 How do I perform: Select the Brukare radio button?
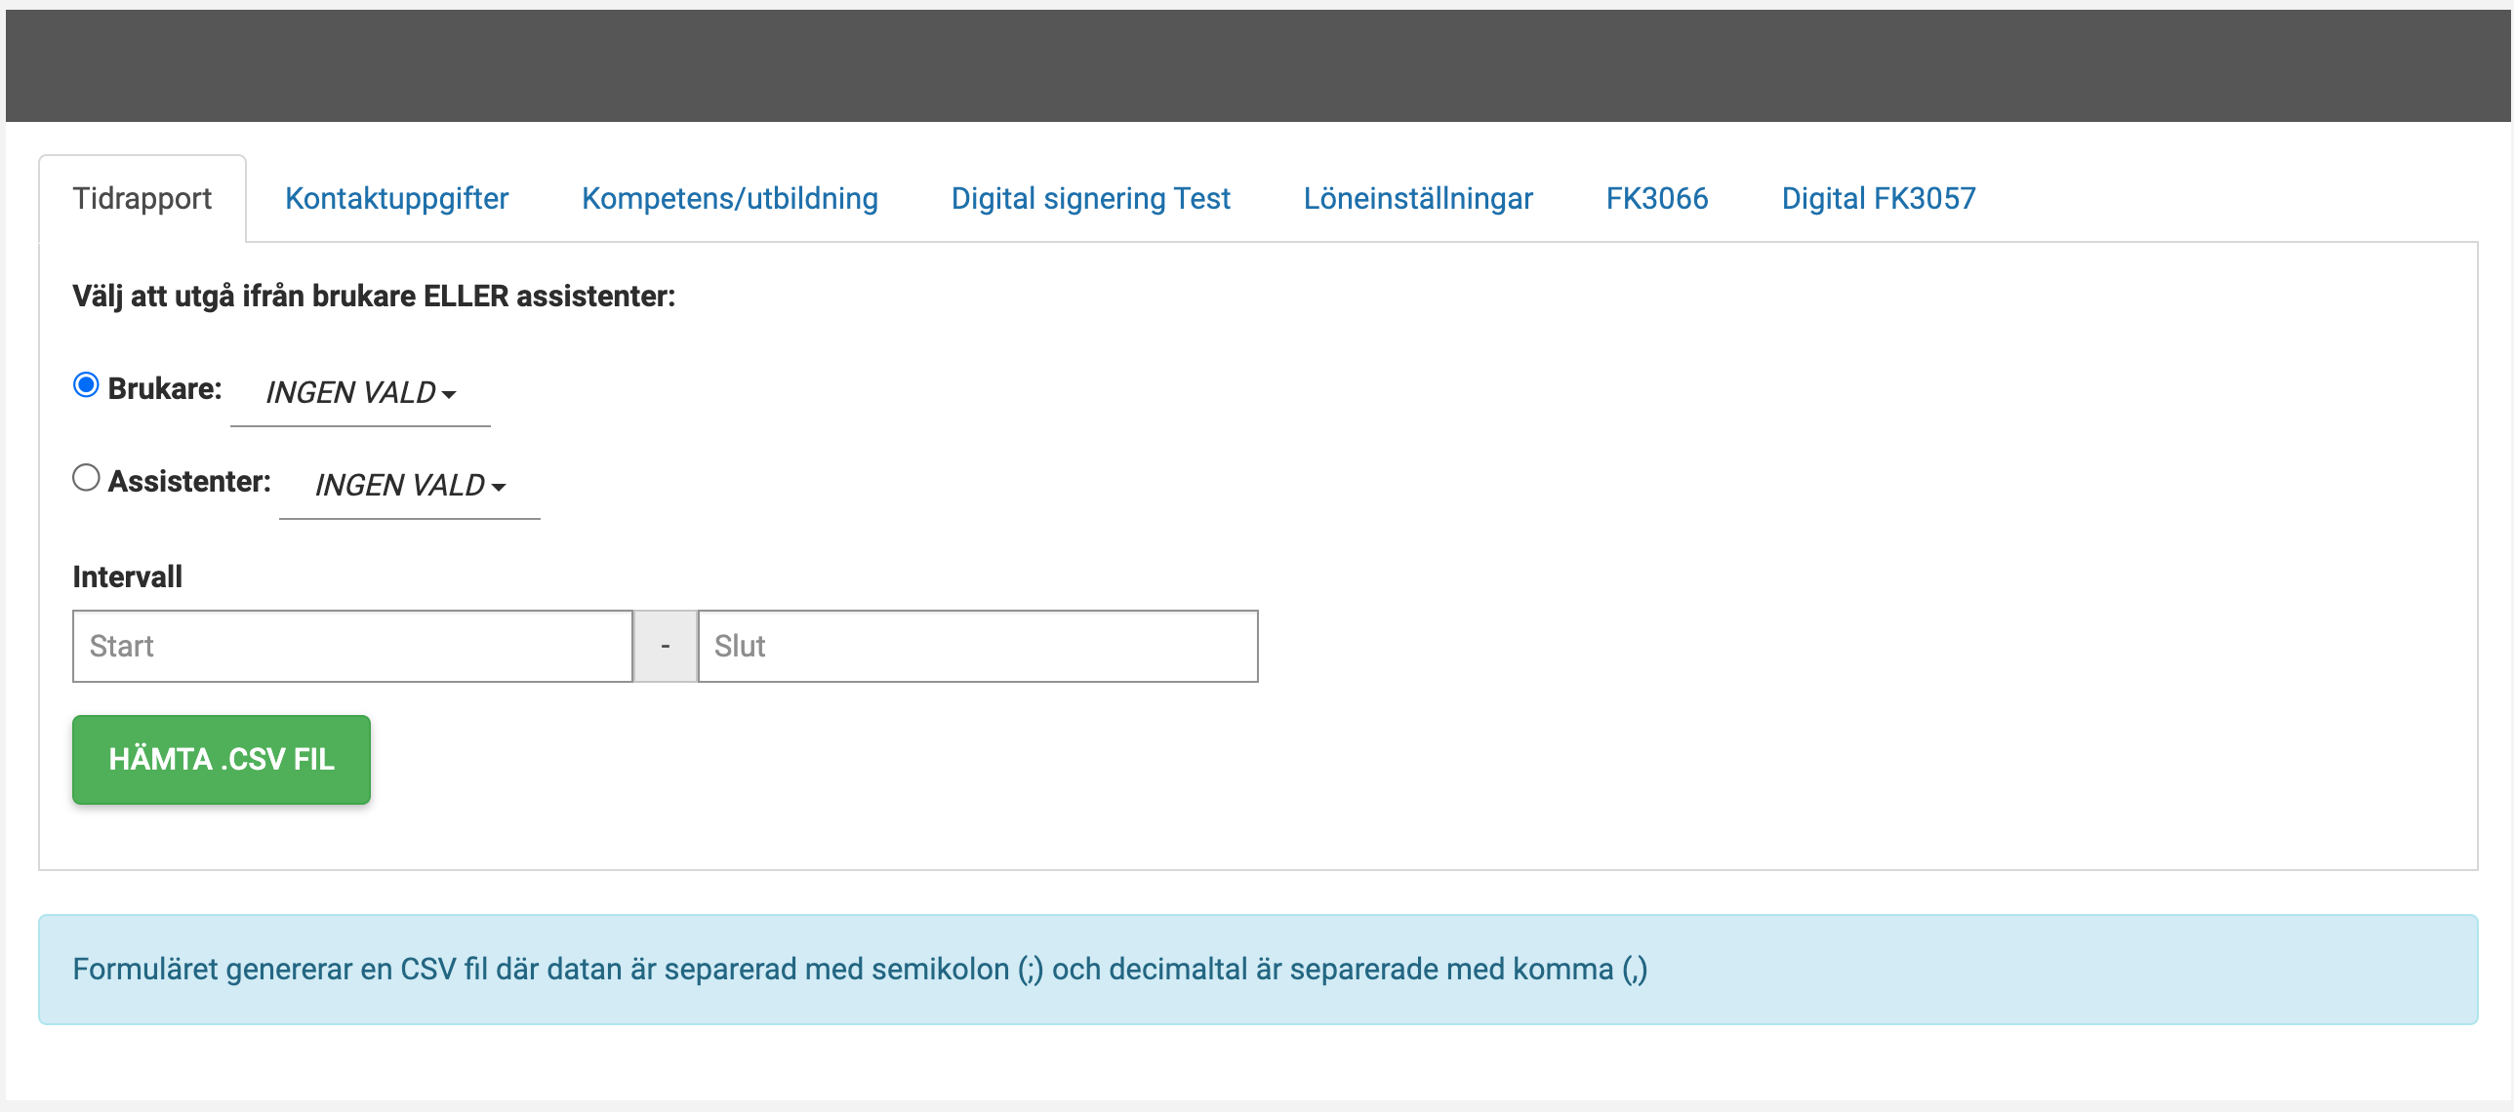[86, 385]
